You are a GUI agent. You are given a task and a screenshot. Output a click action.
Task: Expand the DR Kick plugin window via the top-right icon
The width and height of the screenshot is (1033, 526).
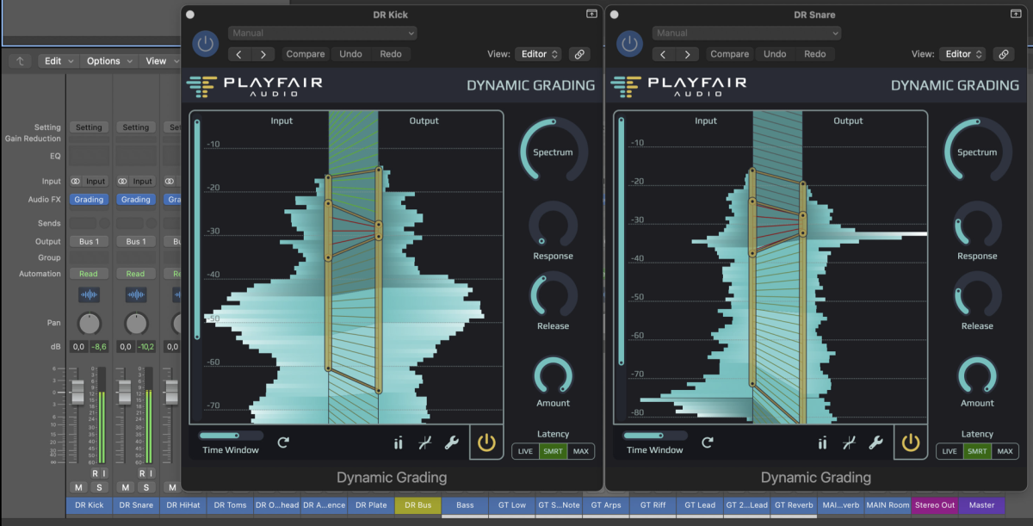(591, 14)
